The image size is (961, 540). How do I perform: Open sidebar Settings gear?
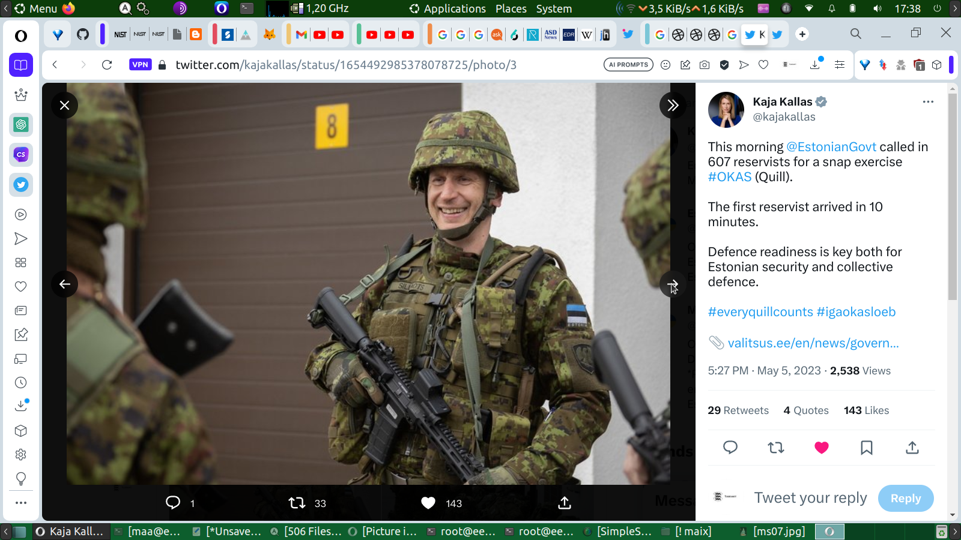point(21,455)
